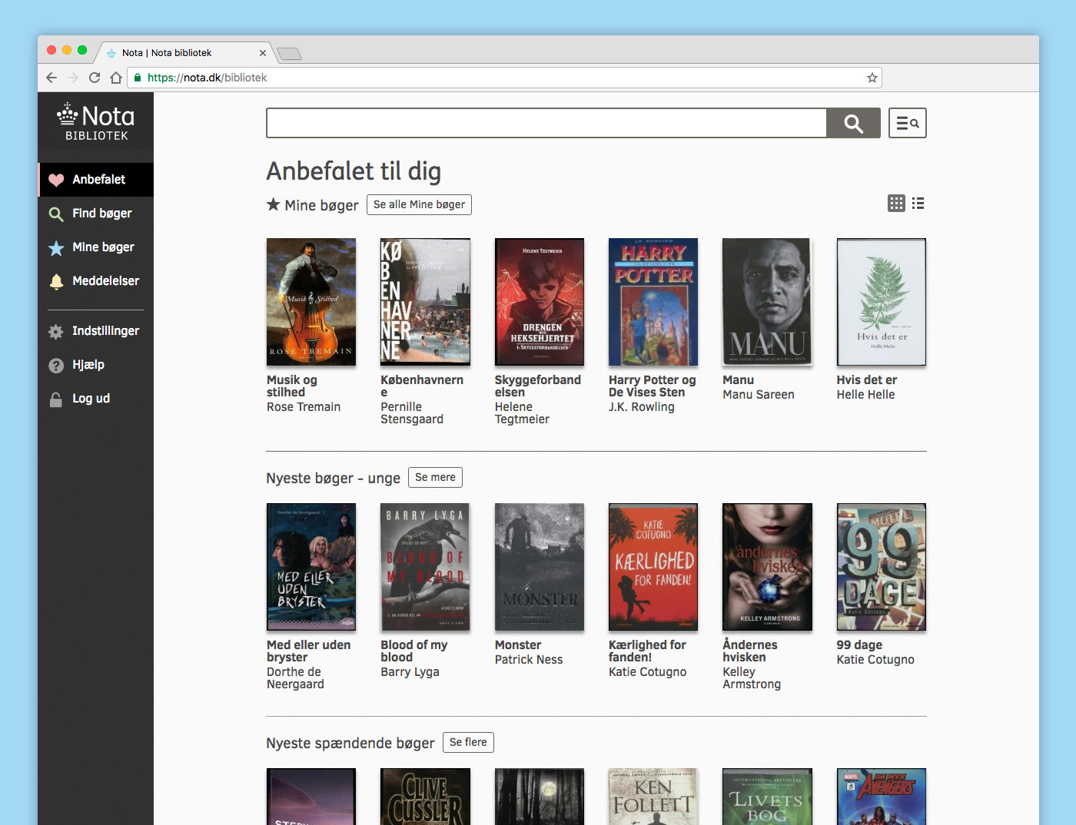Click author name Helle Helle

pos(865,395)
